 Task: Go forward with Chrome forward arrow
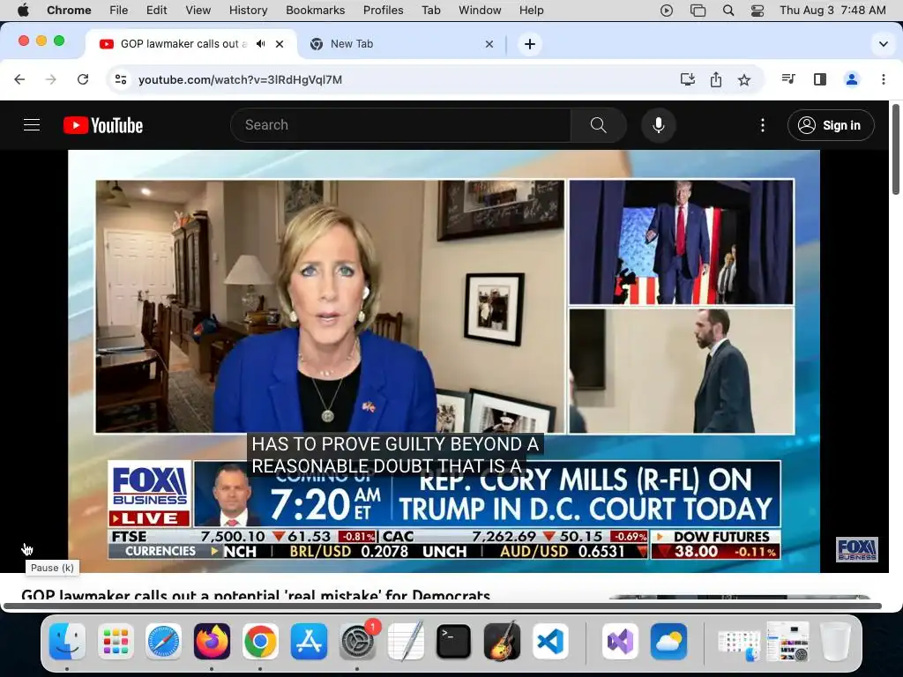tap(51, 79)
